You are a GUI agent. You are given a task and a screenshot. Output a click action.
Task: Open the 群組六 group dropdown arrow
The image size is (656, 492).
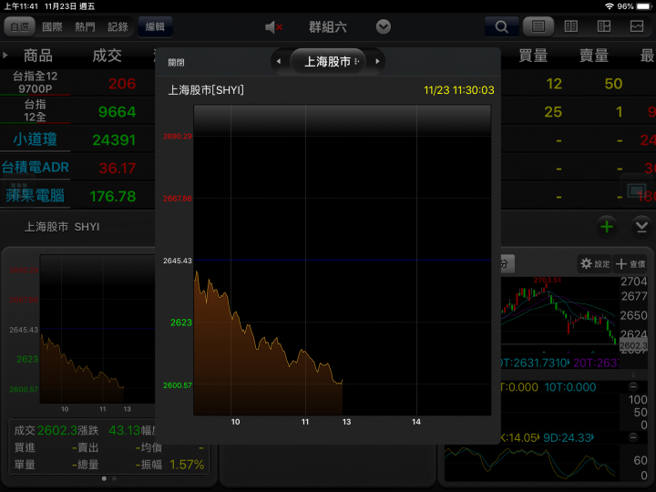coord(384,26)
